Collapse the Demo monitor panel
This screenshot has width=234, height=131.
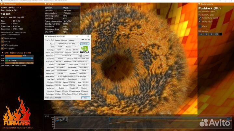pyautogui.click(x=2, y=4)
